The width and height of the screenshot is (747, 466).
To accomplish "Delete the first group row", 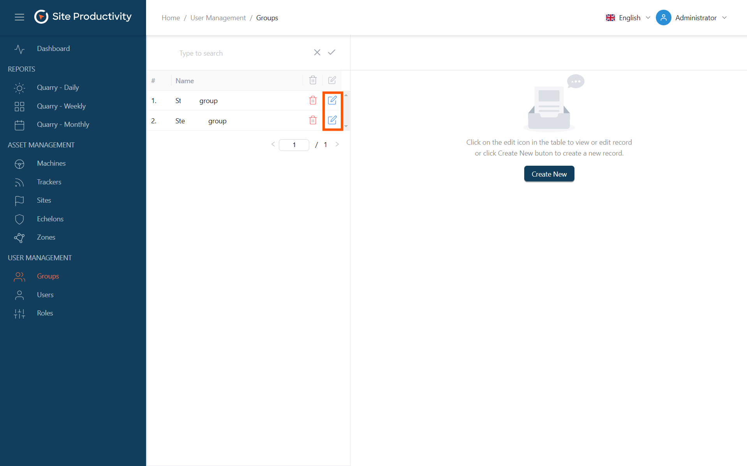I will click(x=313, y=100).
